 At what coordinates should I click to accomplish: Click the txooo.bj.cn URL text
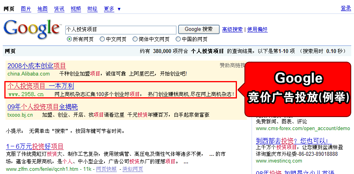[20, 115]
